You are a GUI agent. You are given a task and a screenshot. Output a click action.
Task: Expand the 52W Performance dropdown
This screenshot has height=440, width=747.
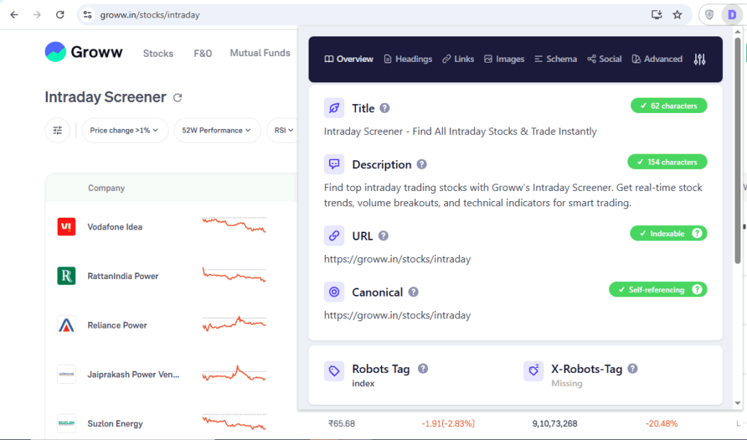click(217, 130)
